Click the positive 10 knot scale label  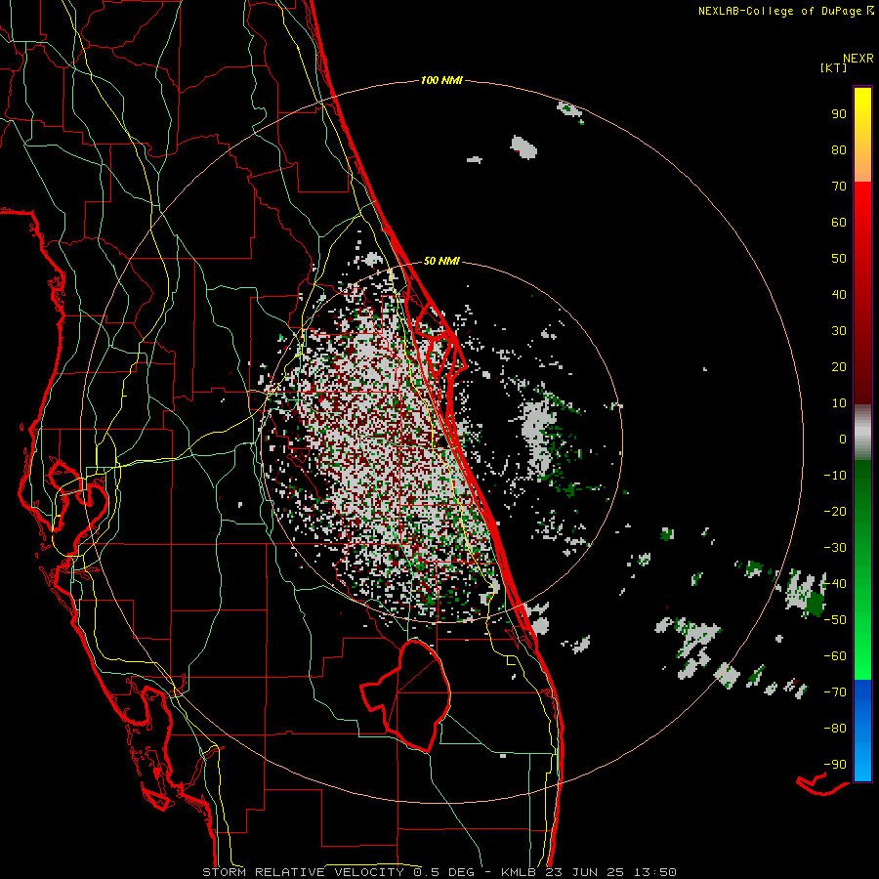tap(839, 403)
